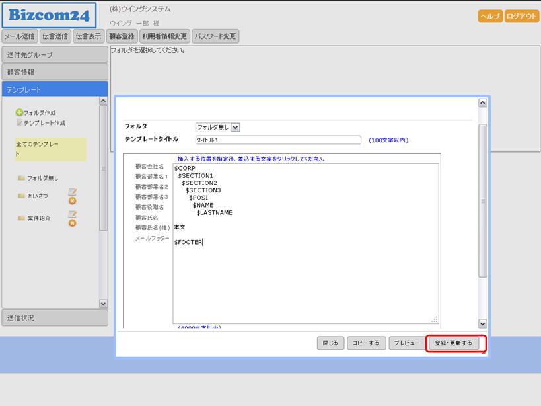Click the テンプレート作成 pencil icon
The width and height of the screenshot is (541, 406).
(x=19, y=123)
